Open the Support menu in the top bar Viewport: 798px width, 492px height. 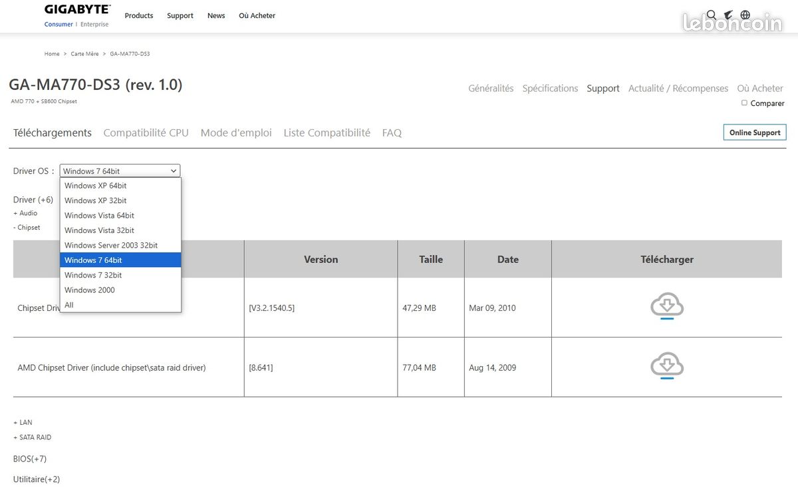click(180, 15)
